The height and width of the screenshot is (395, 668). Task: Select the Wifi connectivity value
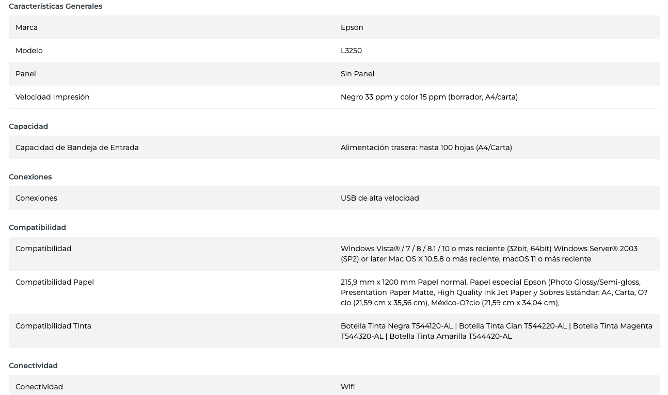(x=347, y=387)
